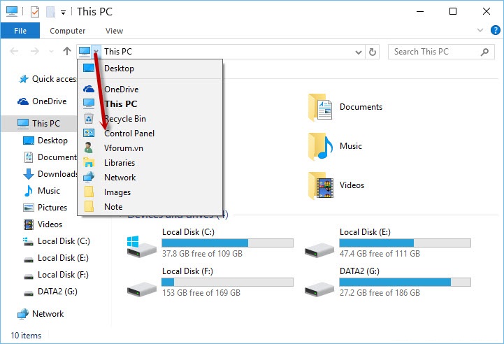
Task: Choose Libraries from dropdown list
Action: (150, 163)
